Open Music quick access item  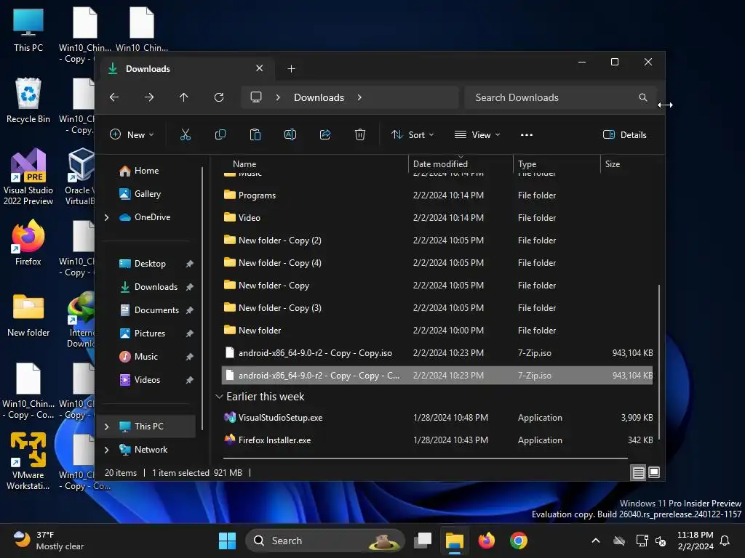[x=146, y=357]
